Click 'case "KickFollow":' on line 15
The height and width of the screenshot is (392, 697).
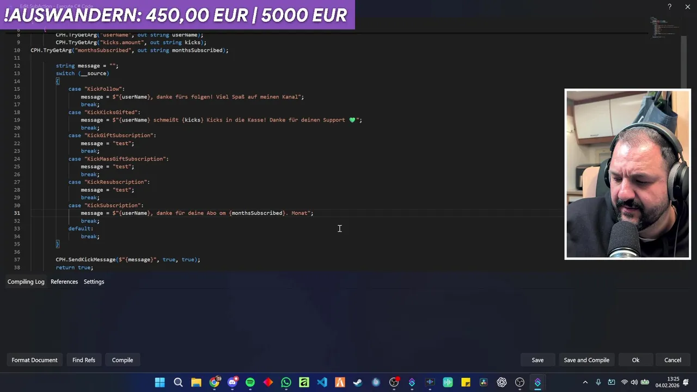coord(96,89)
